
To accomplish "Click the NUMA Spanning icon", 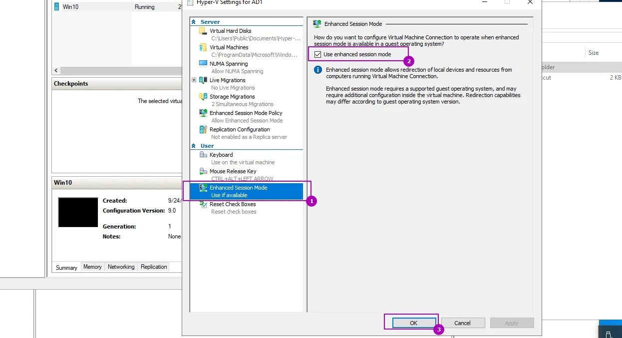I will point(203,64).
